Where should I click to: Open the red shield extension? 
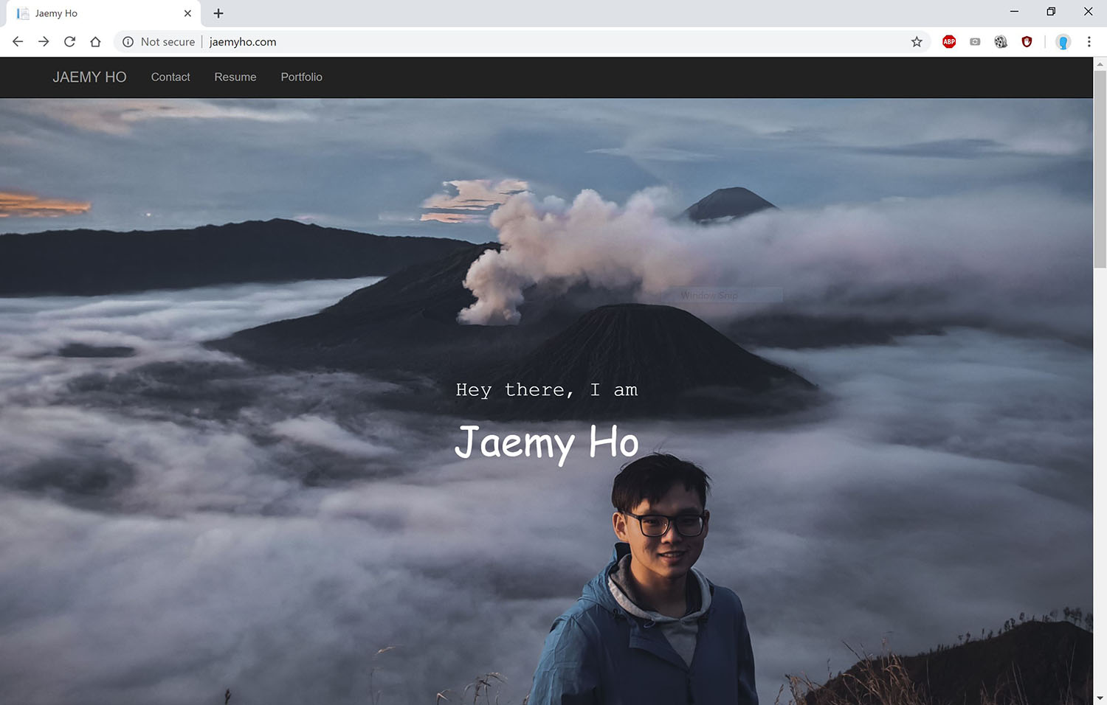click(1027, 42)
